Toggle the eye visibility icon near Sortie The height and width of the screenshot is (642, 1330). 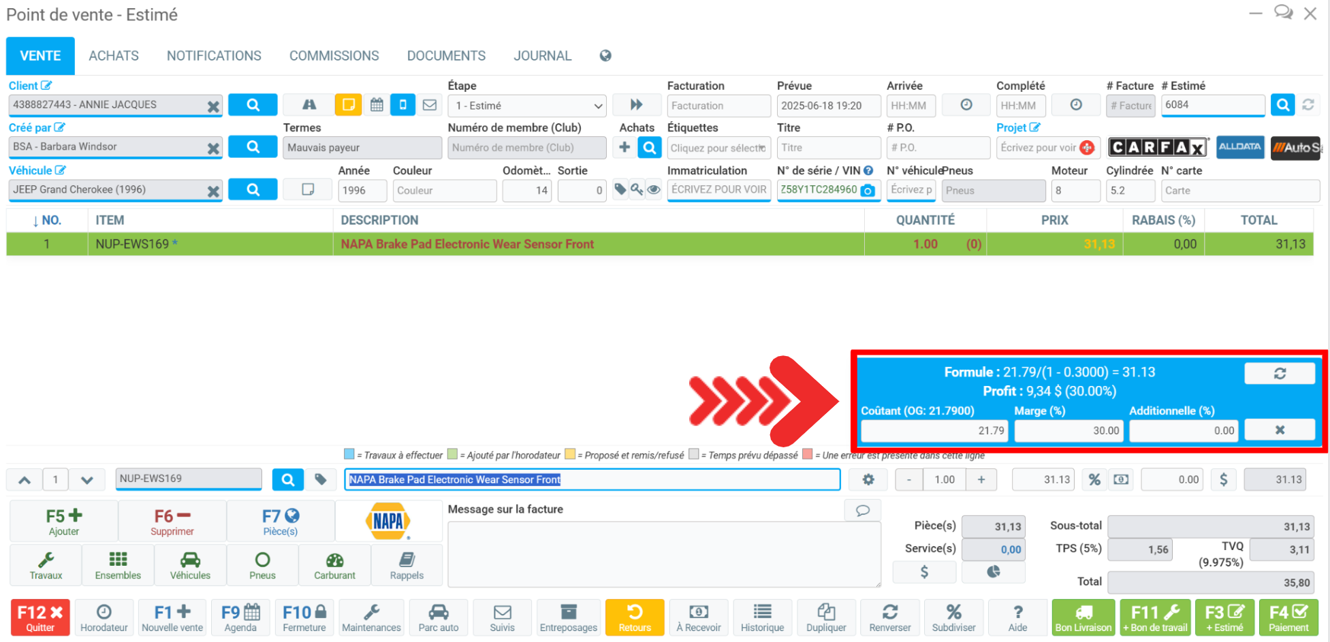click(x=654, y=190)
